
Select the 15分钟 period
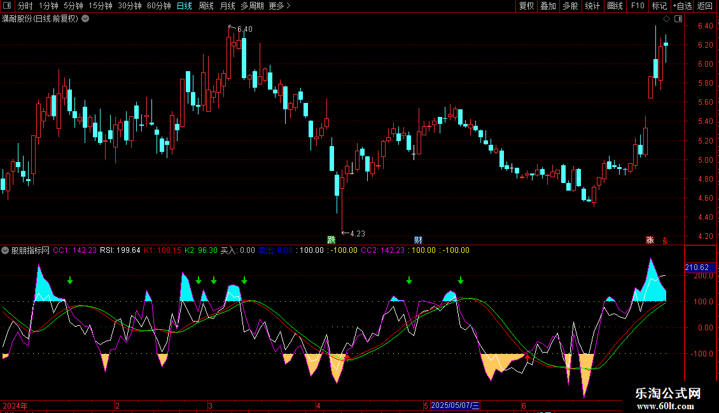(x=100, y=6)
